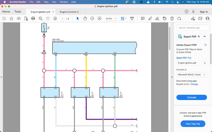The width and height of the screenshot is (212, 132).
Task: Open the Window menu in the menu bar
Action: [64, 2]
